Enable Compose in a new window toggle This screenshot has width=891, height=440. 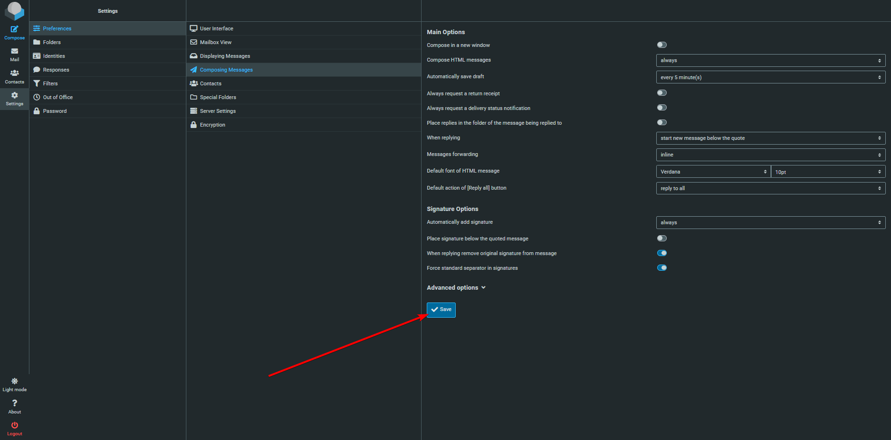pos(661,45)
